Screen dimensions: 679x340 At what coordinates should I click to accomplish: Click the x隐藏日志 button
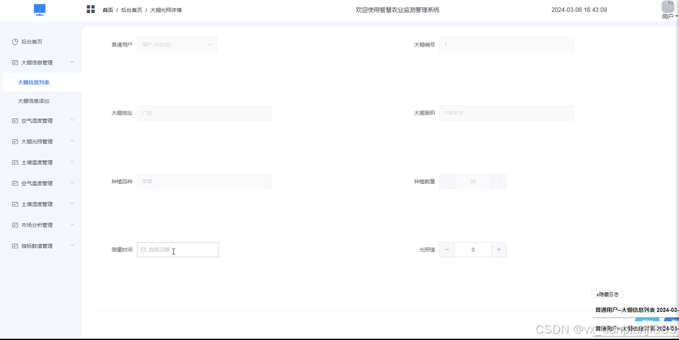pos(608,294)
